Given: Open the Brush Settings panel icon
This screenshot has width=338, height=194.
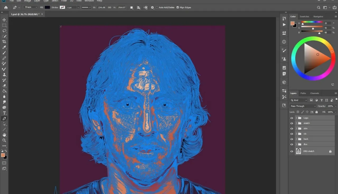Looking at the screenshot, I should tap(284, 50).
